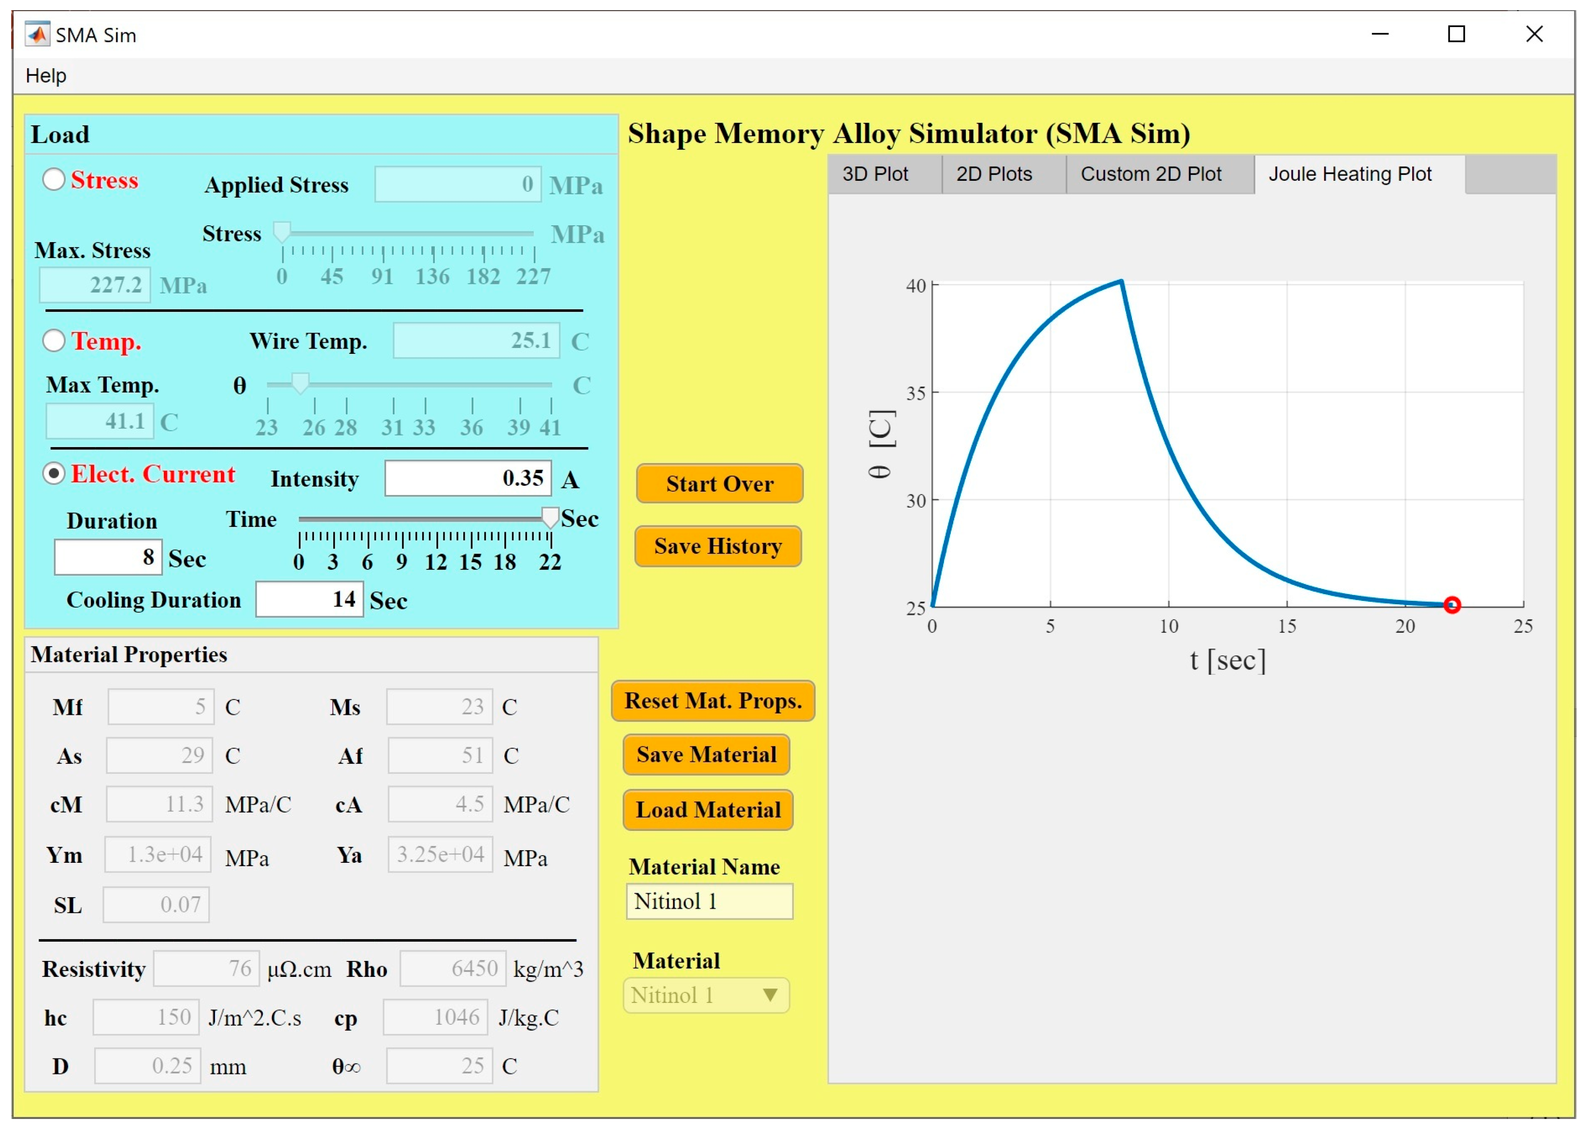Maximize the SMA Sim window

pyautogui.click(x=1456, y=34)
